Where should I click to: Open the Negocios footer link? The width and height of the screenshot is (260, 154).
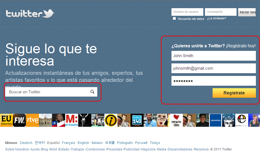click(x=148, y=149)
